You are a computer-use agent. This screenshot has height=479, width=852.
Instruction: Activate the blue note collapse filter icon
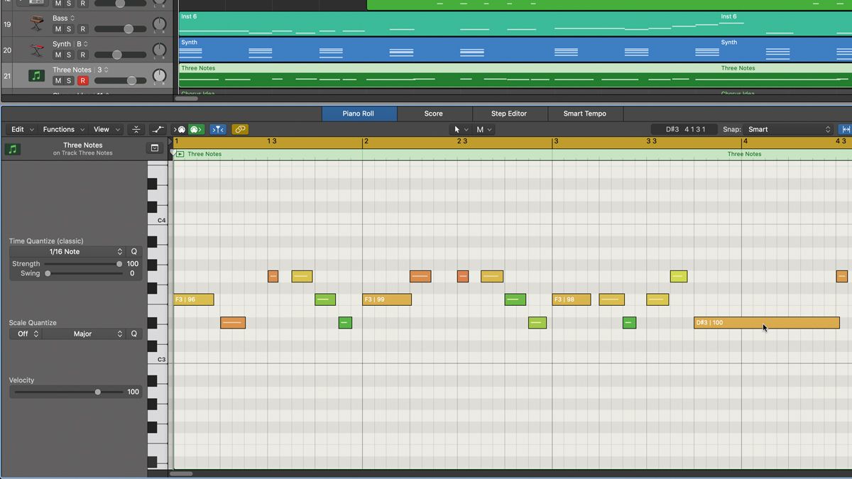pyautogui.click(x=218, y=129)
